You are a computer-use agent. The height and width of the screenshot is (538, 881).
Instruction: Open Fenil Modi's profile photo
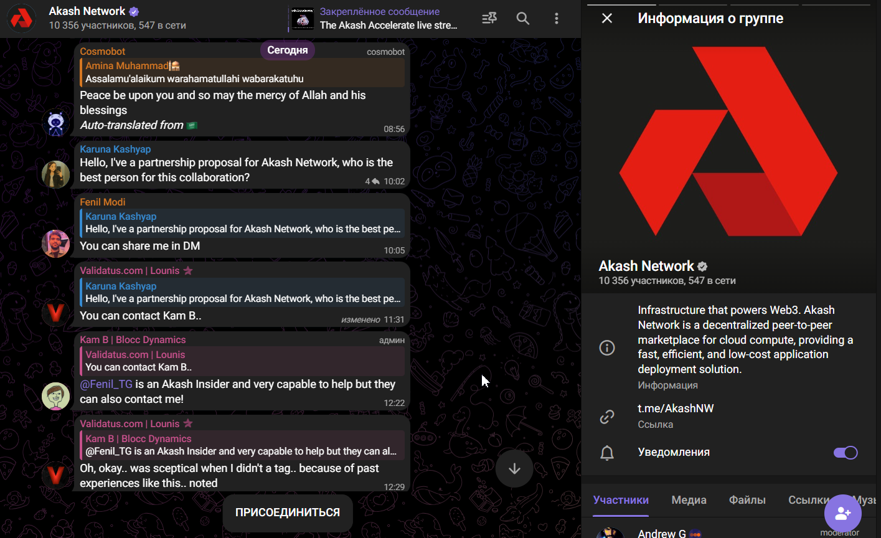tap(56, 243)
